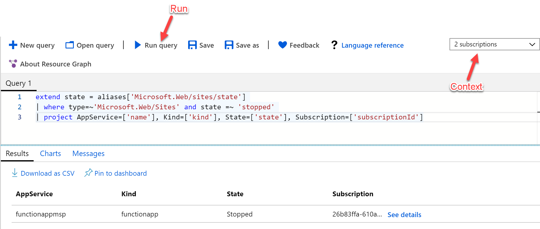
Task: Click query line 1 starting with extend
Action: coord(141,97)
